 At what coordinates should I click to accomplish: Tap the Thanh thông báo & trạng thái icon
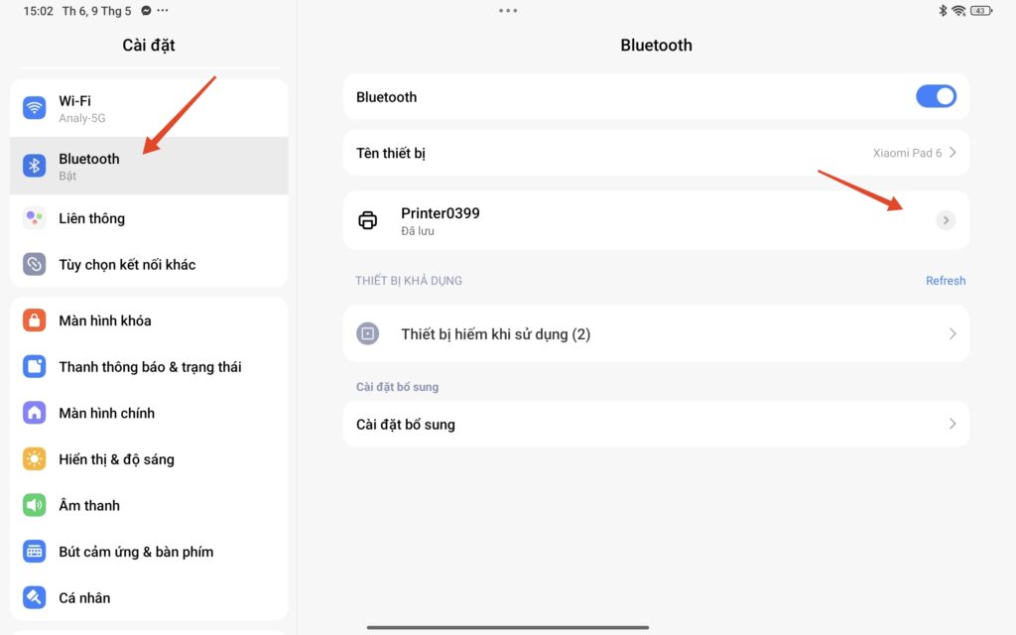pyautogui.click(x=35, y=367)
